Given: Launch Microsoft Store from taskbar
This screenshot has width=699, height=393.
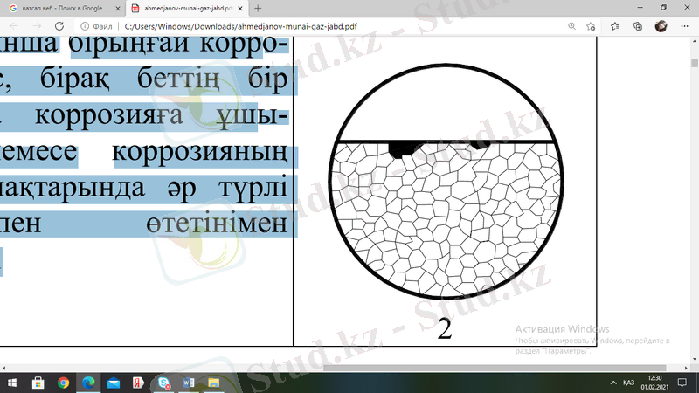Looking at the screenshot, I should pyautogui.click(x=38, y=383).
